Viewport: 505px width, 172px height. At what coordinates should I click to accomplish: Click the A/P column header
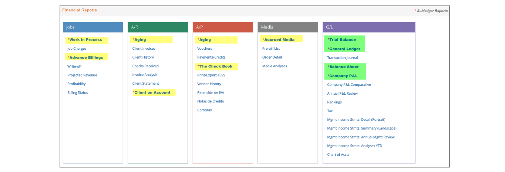click(x=223, y=27)
